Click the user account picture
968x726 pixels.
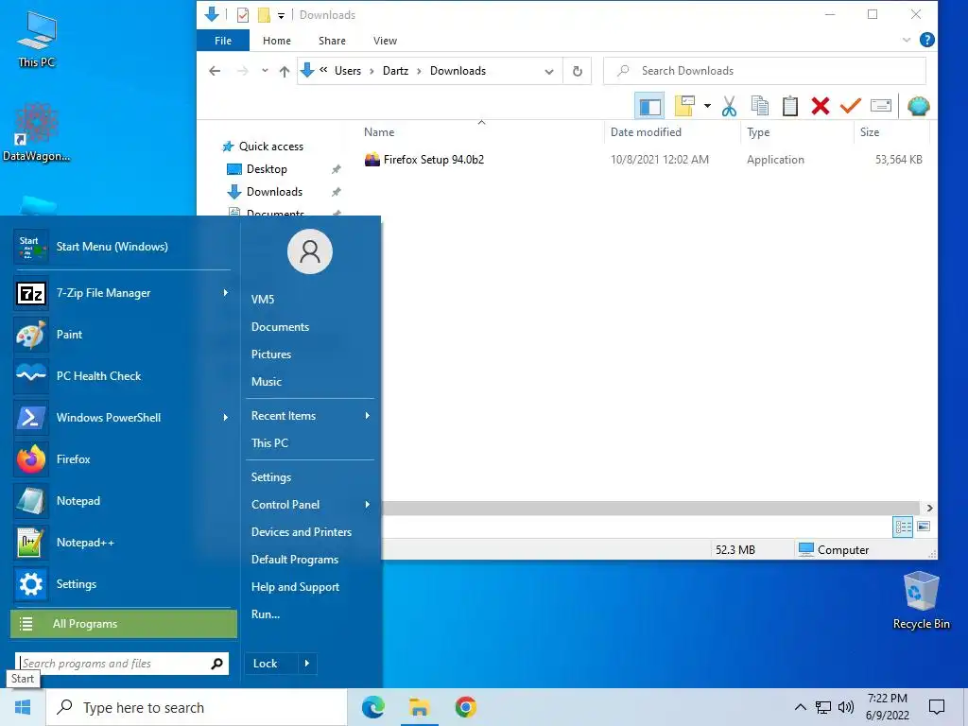[310, 251]
